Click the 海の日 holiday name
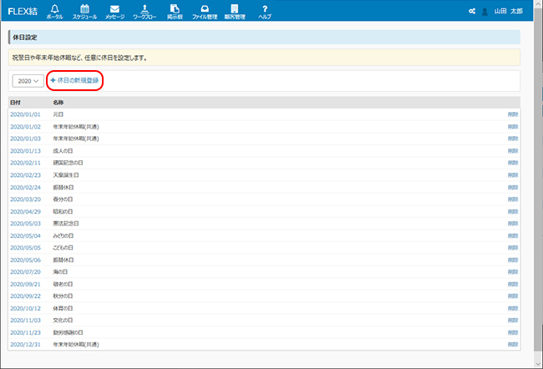This screenshot has width=543, height=369. coord(60,272)
